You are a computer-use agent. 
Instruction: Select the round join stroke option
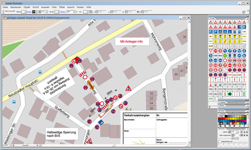point(244,135)
